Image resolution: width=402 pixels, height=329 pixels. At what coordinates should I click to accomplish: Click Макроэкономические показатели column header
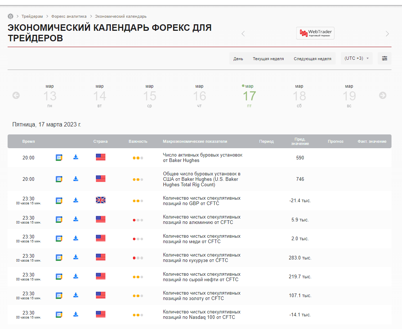pos(195,141)
